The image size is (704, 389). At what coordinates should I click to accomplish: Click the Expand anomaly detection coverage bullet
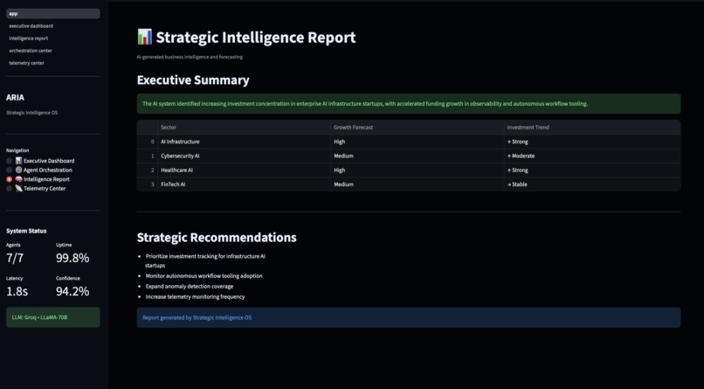tap(190, 287)
